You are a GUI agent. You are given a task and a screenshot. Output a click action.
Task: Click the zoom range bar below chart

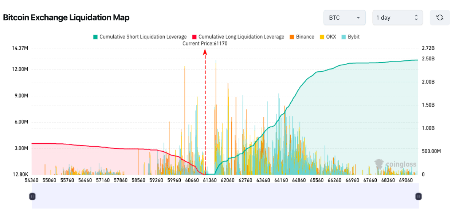tap(225, 196)
